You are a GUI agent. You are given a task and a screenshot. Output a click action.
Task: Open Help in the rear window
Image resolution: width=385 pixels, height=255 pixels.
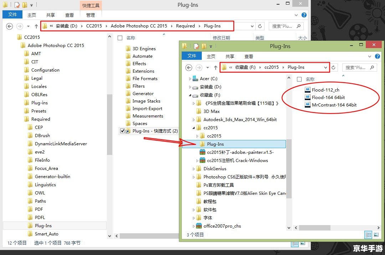pos(304,15)
